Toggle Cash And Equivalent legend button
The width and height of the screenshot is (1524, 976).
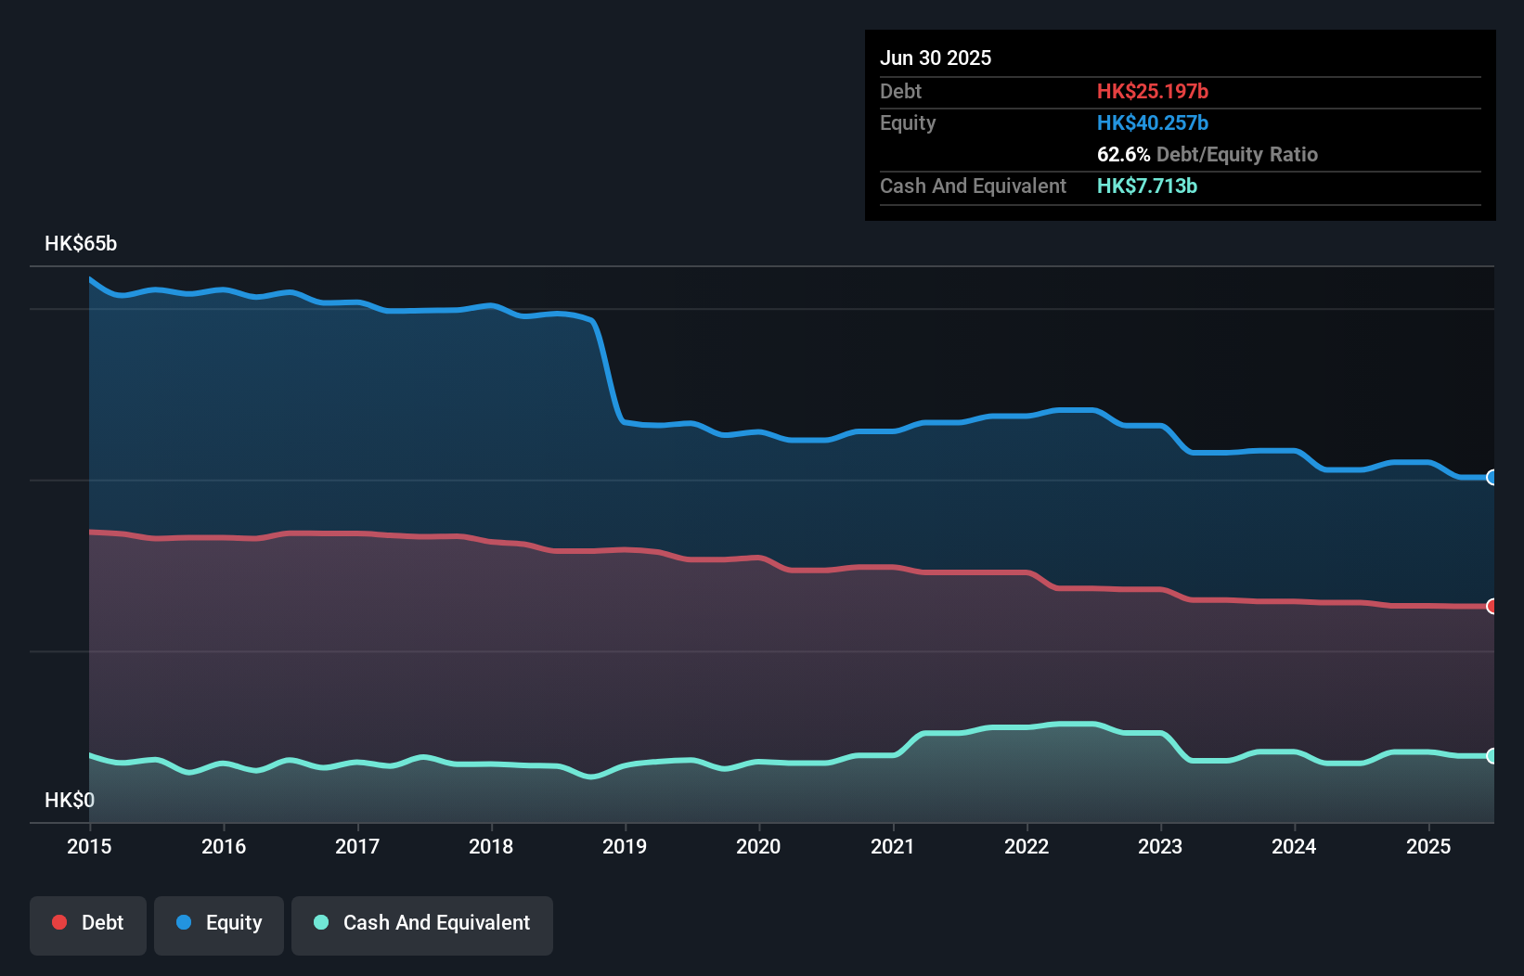tap(422, 923)
